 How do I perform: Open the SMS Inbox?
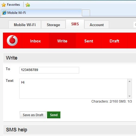(35, 41)
